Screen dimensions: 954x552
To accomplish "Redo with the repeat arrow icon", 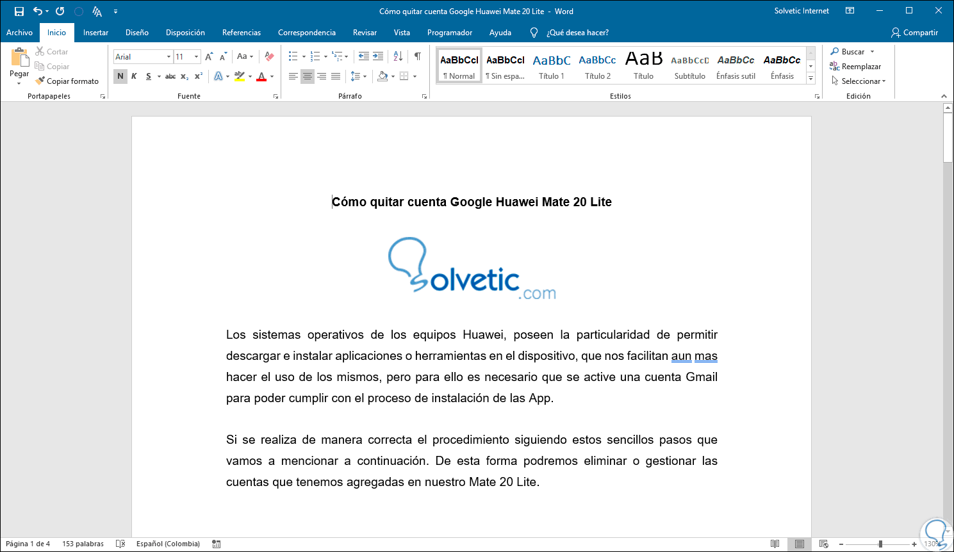I will pos(60,12).
